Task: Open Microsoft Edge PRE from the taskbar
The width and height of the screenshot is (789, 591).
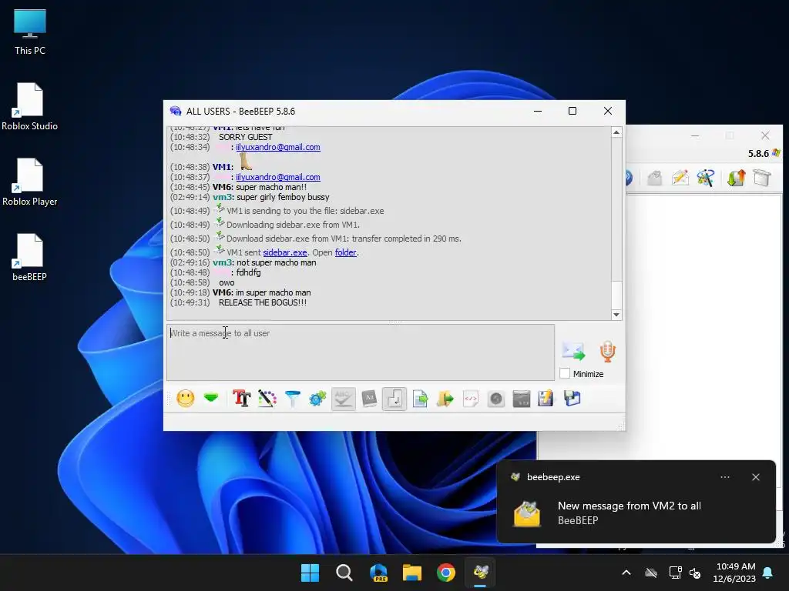Action: [x=378, y=573]
